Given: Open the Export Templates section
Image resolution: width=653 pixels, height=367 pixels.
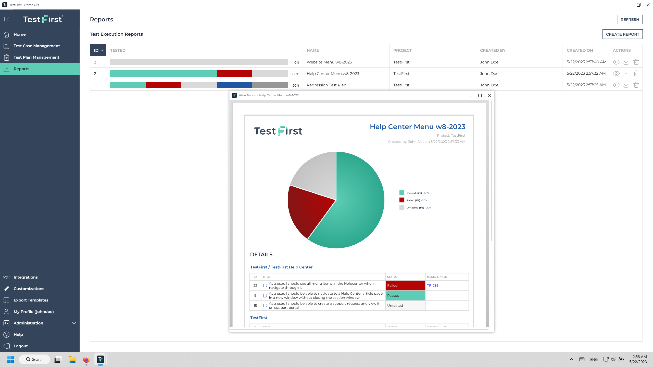Looking at the screenshot, I should (x=31, y=300).
